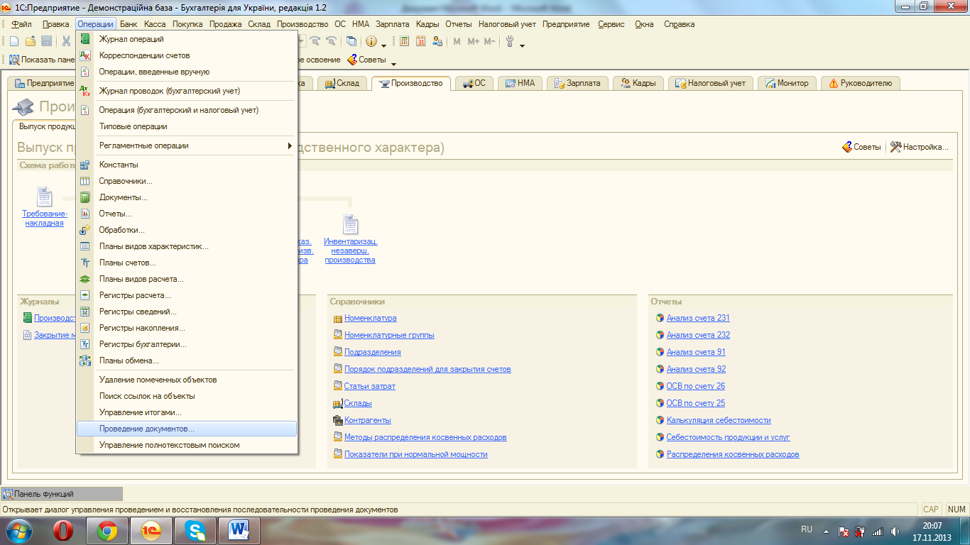Open the calendar toolbar icon
The height and width of the screenshot is (545, 970).
coord(421,41)
